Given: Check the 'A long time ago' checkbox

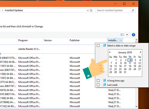Looking at the screenshot, I should pyautogui.click(x=98, y=81).
